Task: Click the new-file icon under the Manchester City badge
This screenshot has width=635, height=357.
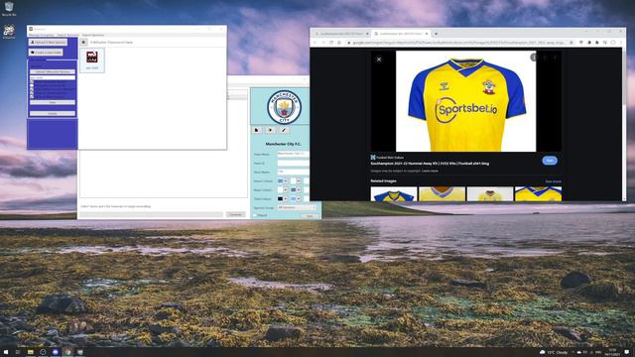Action: [x=256, y=130]
